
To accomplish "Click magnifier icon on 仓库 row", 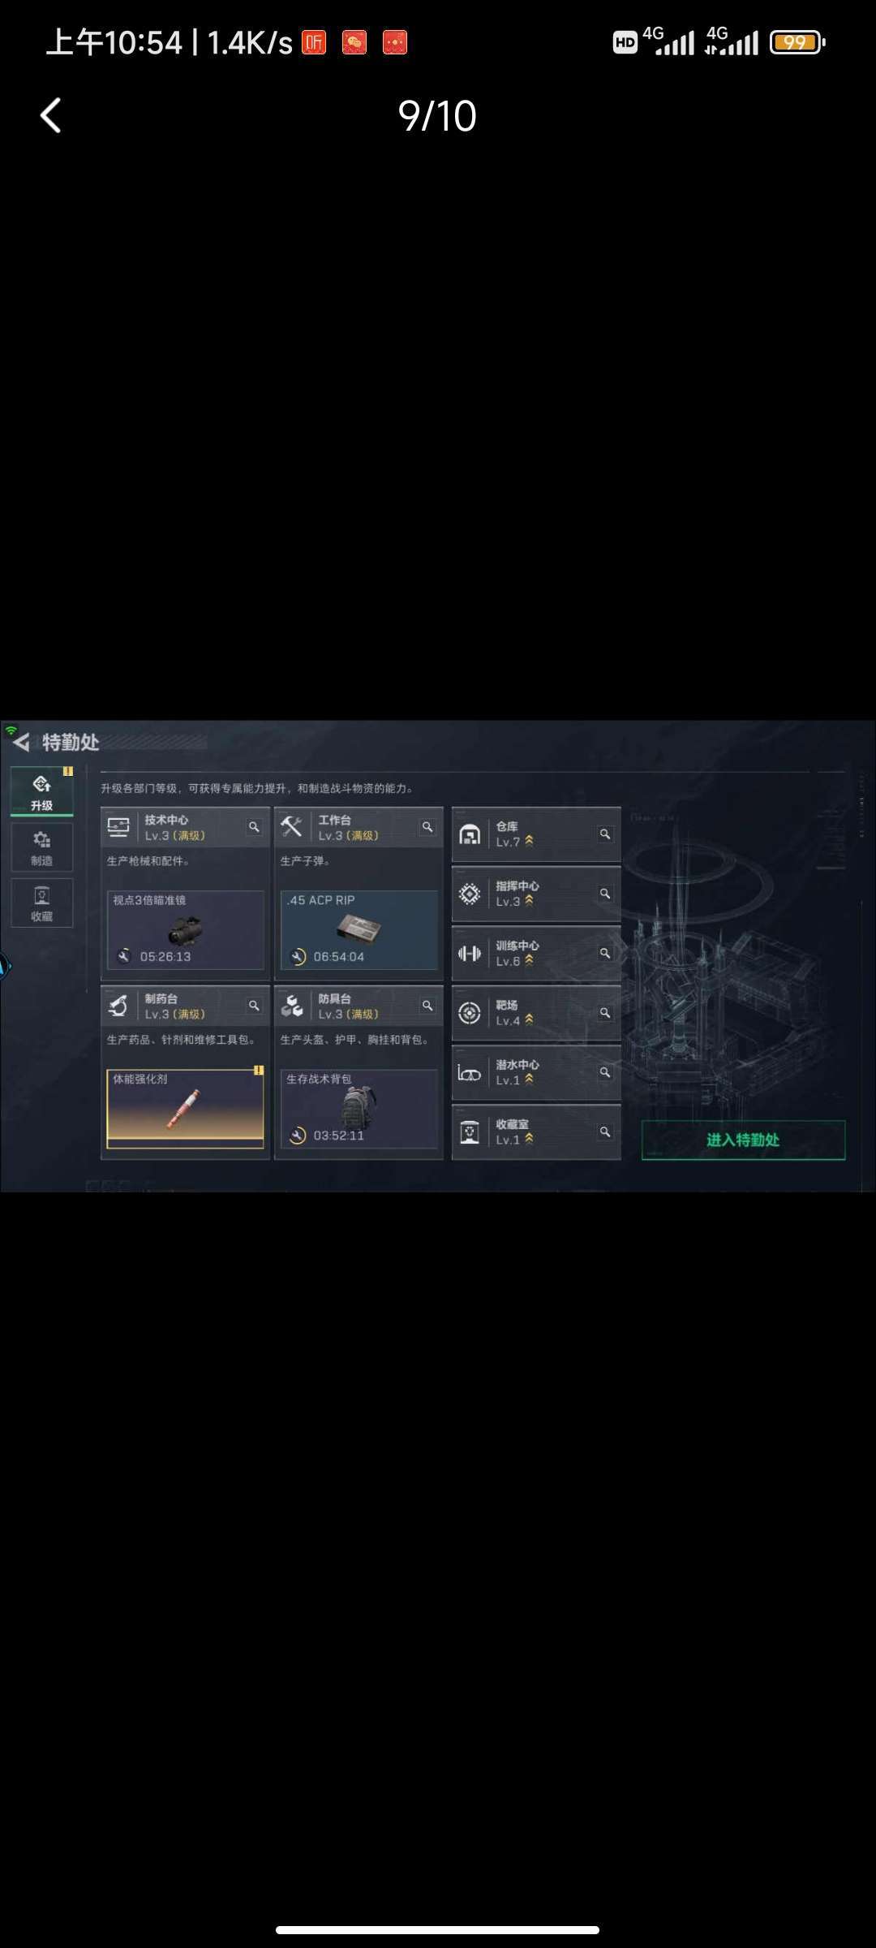I will [605, 834].
